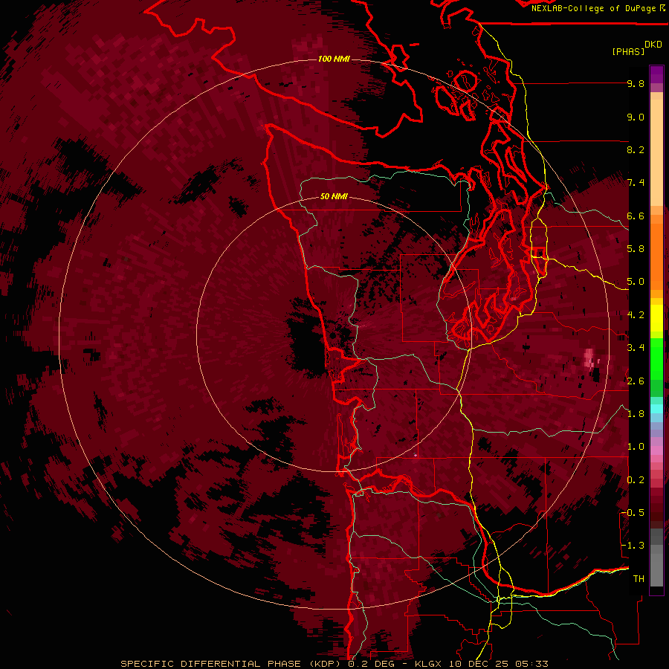Click the 1.0 scale label
Image resolution: width=669 pixels, height=669 pixels.
tap(636, 447)
